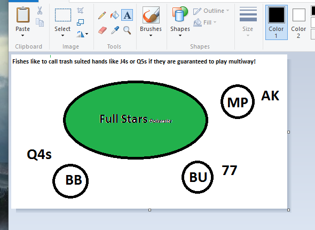The height and width of the screenshot is (230, 315).
Task: Open the Rotate or flip dropdown
Action: (82, 34)
